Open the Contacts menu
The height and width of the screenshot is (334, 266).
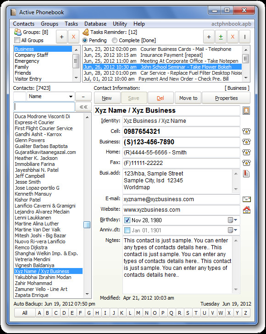(x=24, y=24)
